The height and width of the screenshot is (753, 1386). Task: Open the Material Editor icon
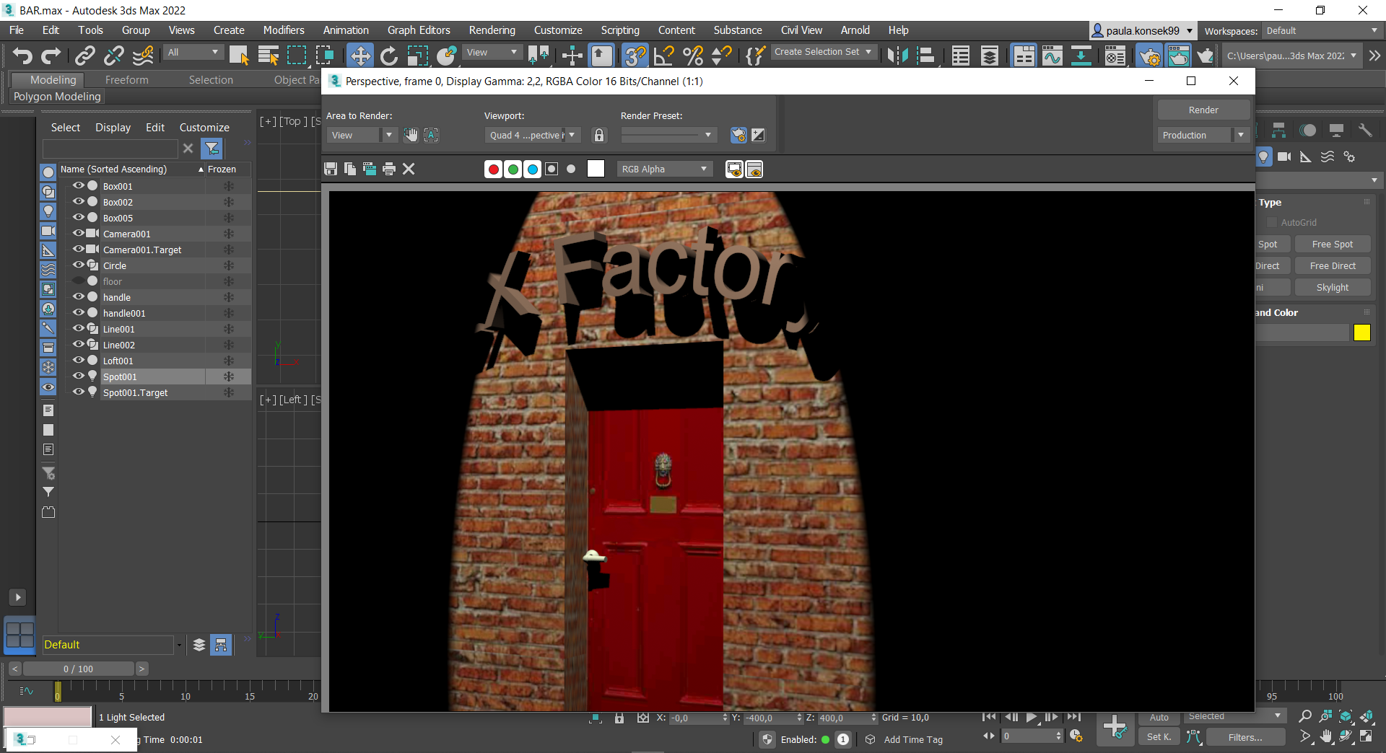pos(1115,56)
